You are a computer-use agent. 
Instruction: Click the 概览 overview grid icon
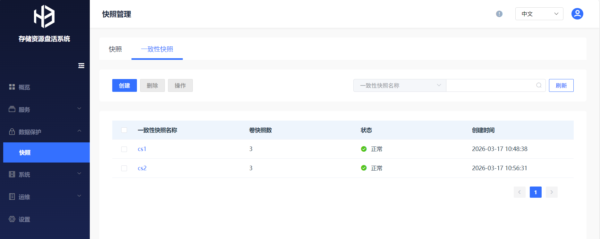coord(12,87)
